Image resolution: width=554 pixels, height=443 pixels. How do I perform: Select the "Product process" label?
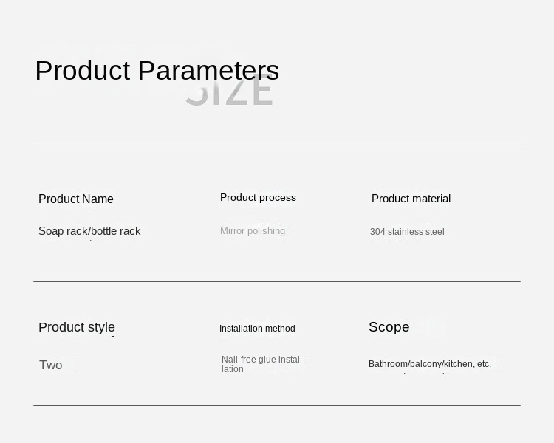coord(258,198)
